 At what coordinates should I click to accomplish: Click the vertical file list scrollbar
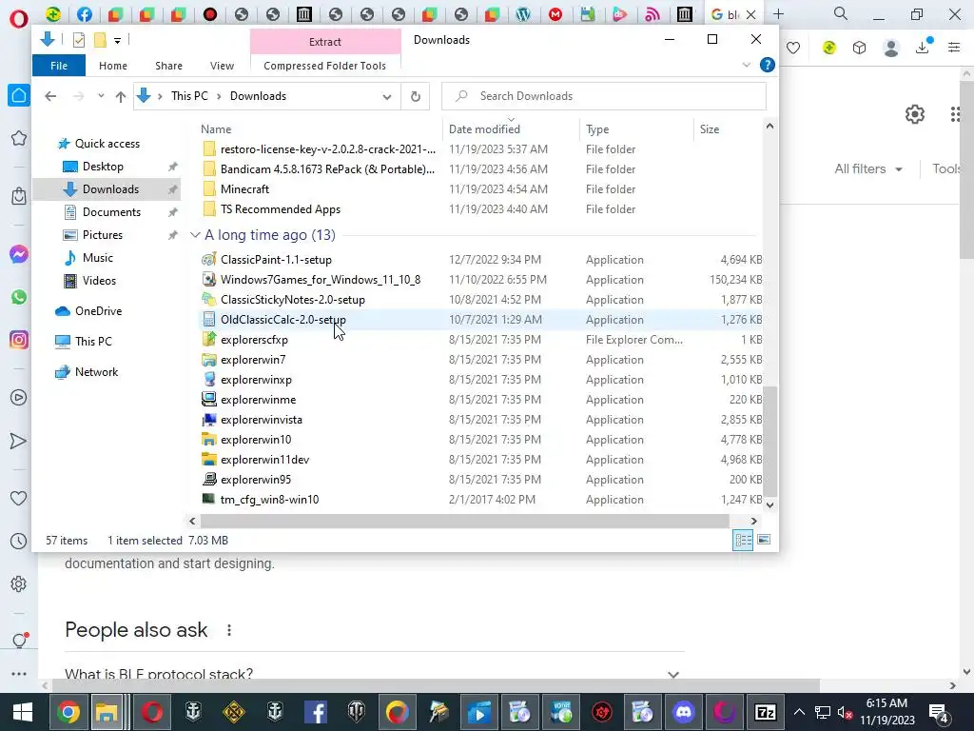[769, 442]
